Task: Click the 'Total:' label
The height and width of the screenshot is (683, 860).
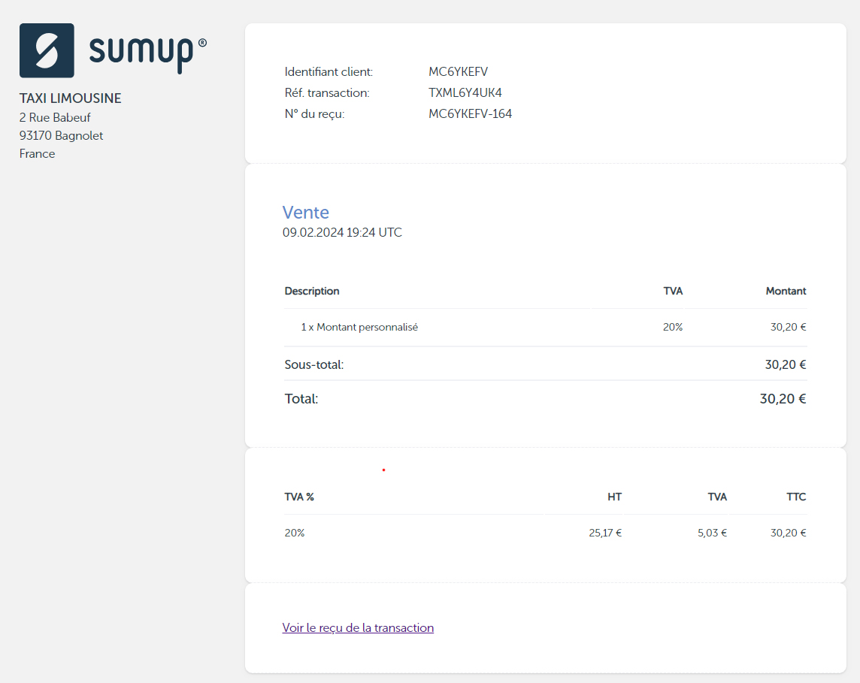Action: [301, 398]
